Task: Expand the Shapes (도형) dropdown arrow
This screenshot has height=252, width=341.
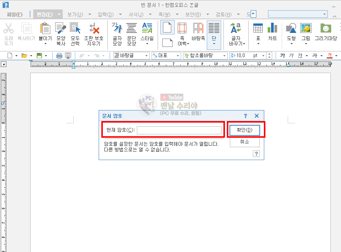Action: pos(291,44)
